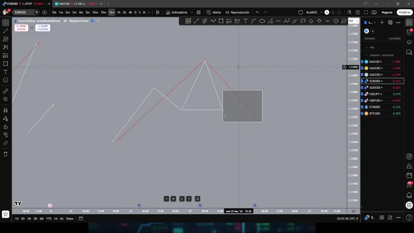
Task: Collapse the SABADOS / DOMINGOS section
Action: tap(366, 55)
